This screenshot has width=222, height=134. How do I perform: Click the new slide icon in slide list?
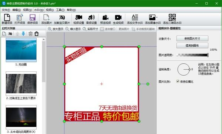coord(4,34)
